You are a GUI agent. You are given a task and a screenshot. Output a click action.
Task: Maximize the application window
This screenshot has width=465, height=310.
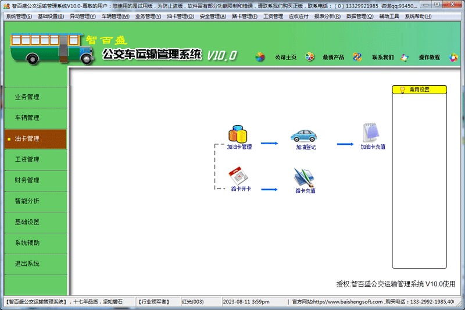click(437, 5)
